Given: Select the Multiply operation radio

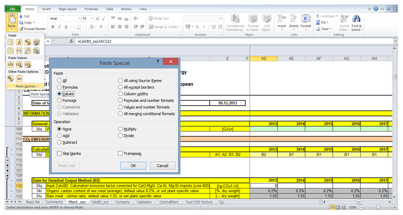Looking at the screenshot, I should pos(120,129).
